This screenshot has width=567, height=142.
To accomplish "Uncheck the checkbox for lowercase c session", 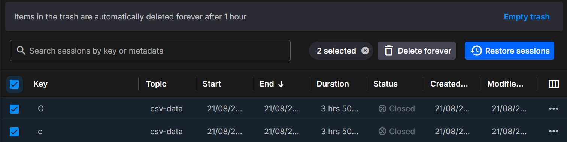I will pos(14,132).
